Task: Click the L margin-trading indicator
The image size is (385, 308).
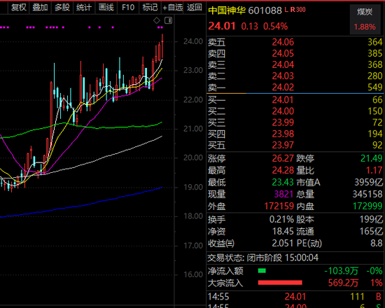Action: [286, 10]
